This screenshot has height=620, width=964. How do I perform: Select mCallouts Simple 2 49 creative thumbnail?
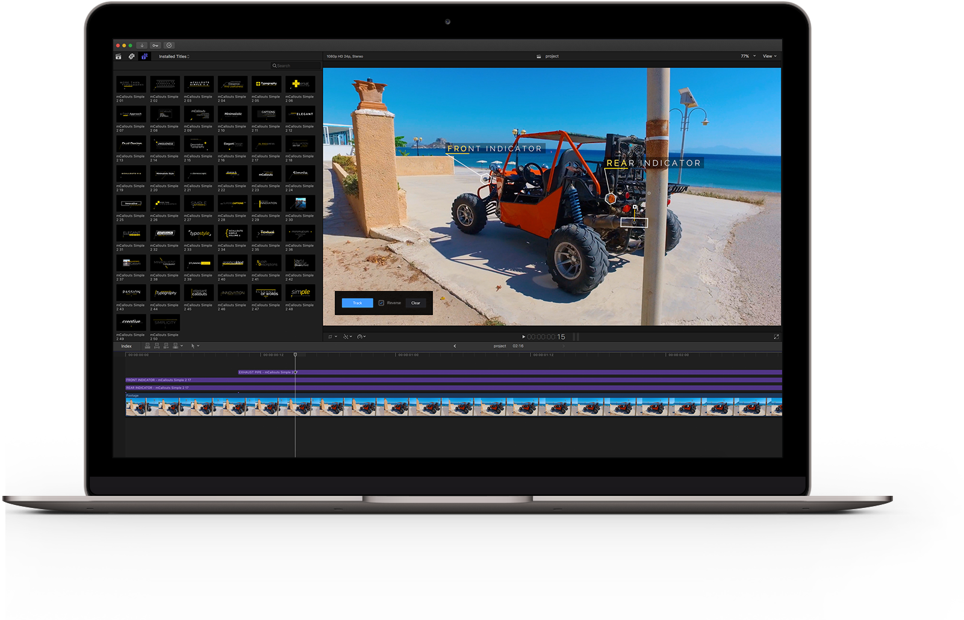coord(131,322)
